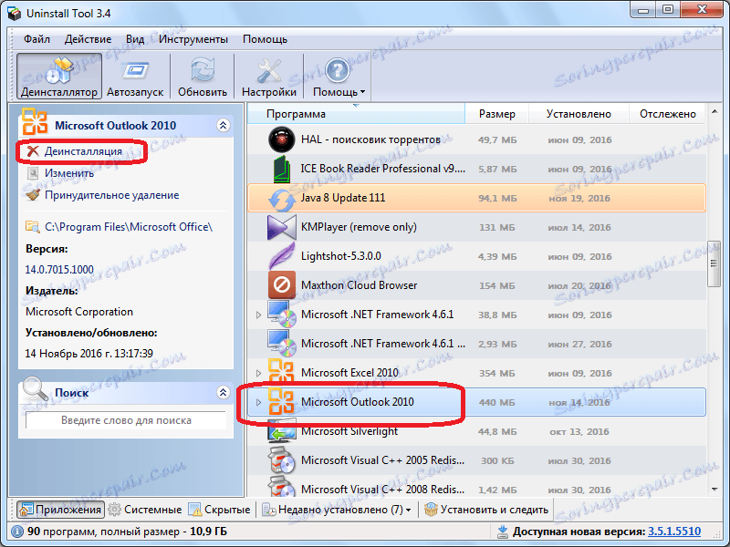Open the Помощь menu in menu bar

click(265, 39)
